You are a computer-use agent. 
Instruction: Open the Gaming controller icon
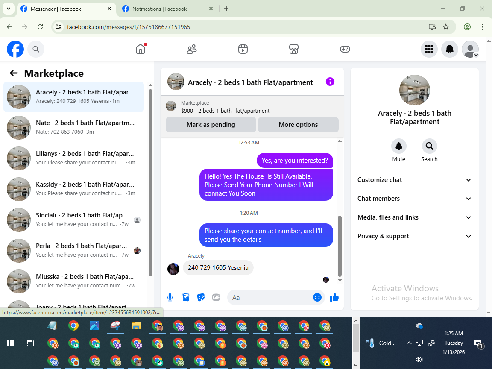[x=345, y=49]
